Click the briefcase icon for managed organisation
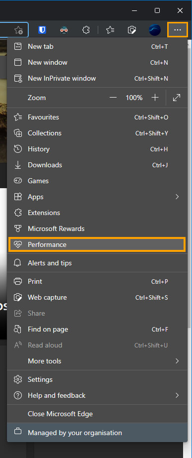The width and height of the screenshot is (192, 458). click(x=18, y=432)
